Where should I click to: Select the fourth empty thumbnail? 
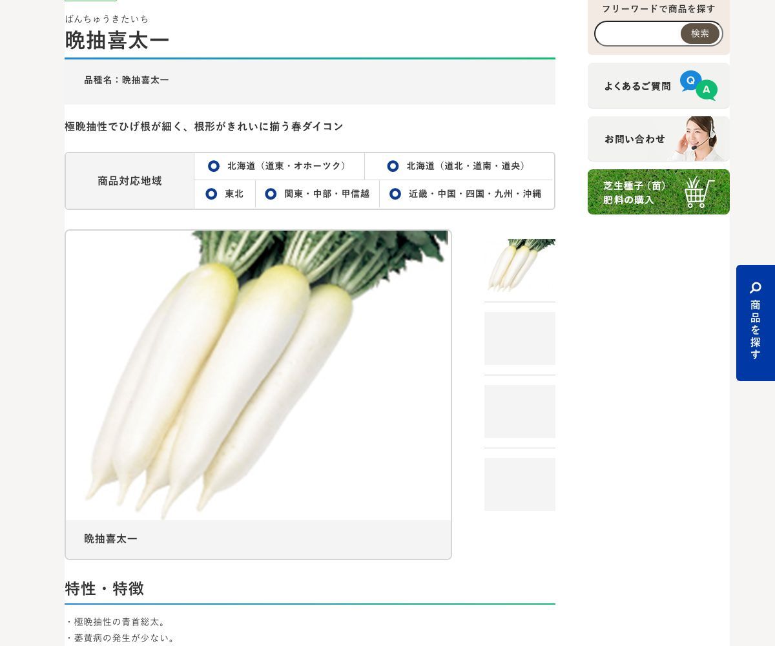pyautogui.click(x=519, y=484)
